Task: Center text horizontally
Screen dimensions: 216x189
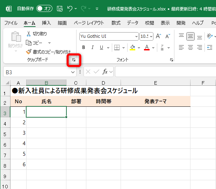Action: tap(190, 48)
